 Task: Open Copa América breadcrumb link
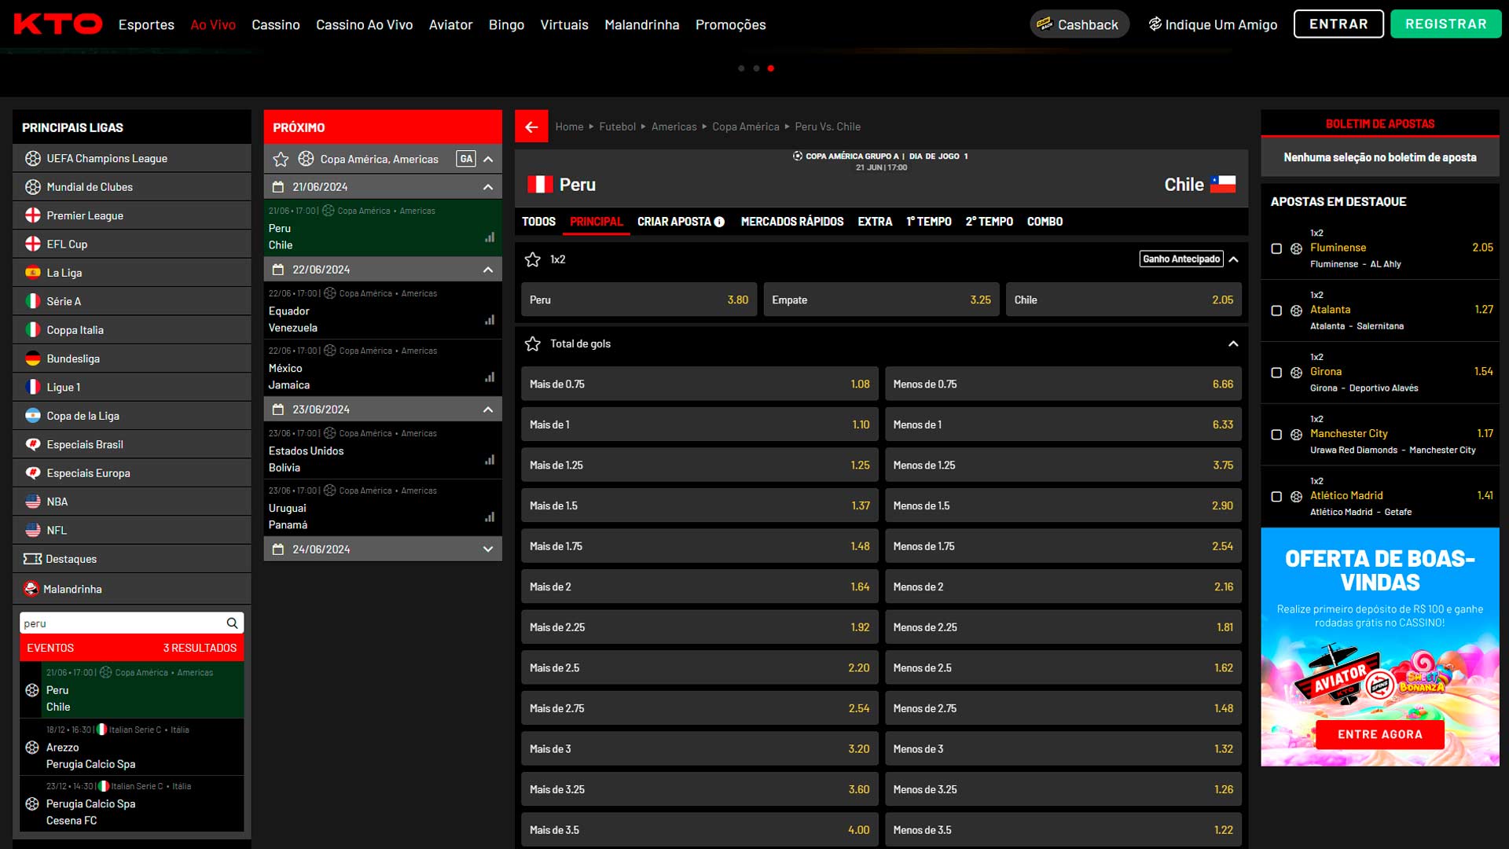(x=746, y=127)
